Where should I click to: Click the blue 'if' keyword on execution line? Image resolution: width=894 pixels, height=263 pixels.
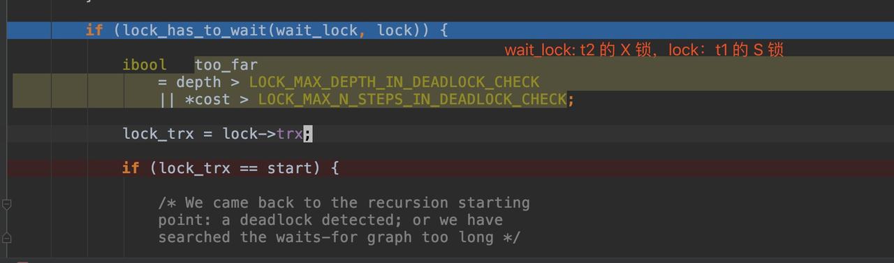[x=94, y=30]
